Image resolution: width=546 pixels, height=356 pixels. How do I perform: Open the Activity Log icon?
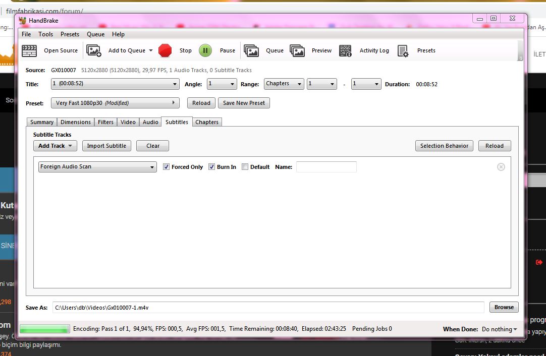[x=345, y=51]
